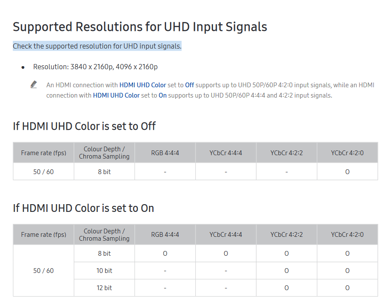The width and height of the screenshot is (386, 300).
Task: Click the If HDMI UHD Color is set to Off heading
Action: [x=84, y=126]
